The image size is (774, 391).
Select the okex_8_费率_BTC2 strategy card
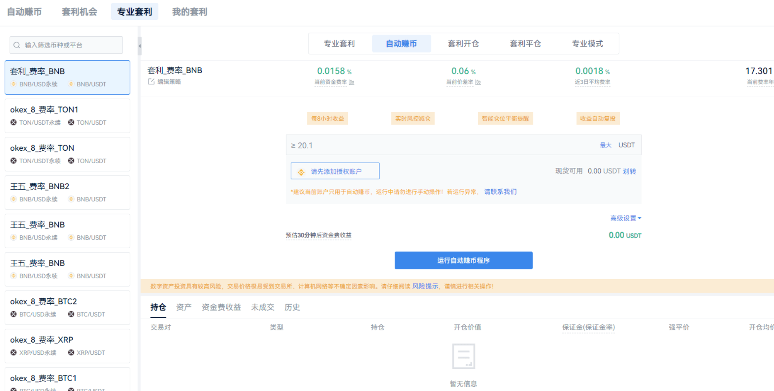coord(67,307)
